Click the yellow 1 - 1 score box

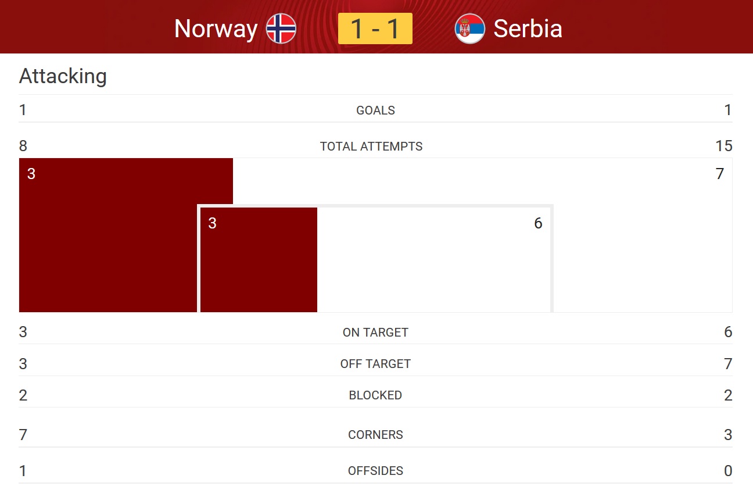[375, 28]
